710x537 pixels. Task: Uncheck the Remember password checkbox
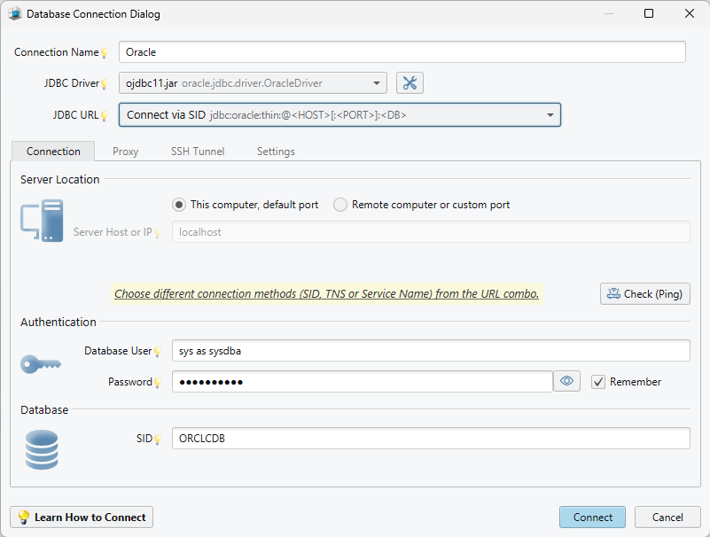597,381
